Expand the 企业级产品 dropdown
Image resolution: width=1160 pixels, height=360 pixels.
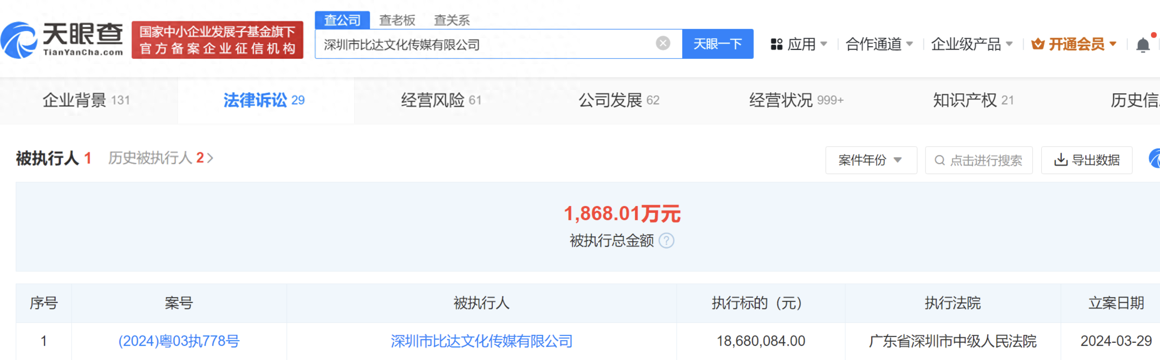pos(972,44)
